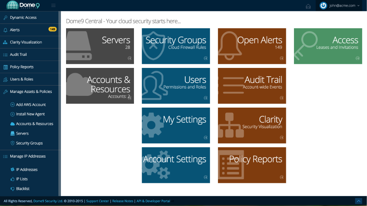
Task: Click the gear icon on My Settings tile
Action: (152, 125)
